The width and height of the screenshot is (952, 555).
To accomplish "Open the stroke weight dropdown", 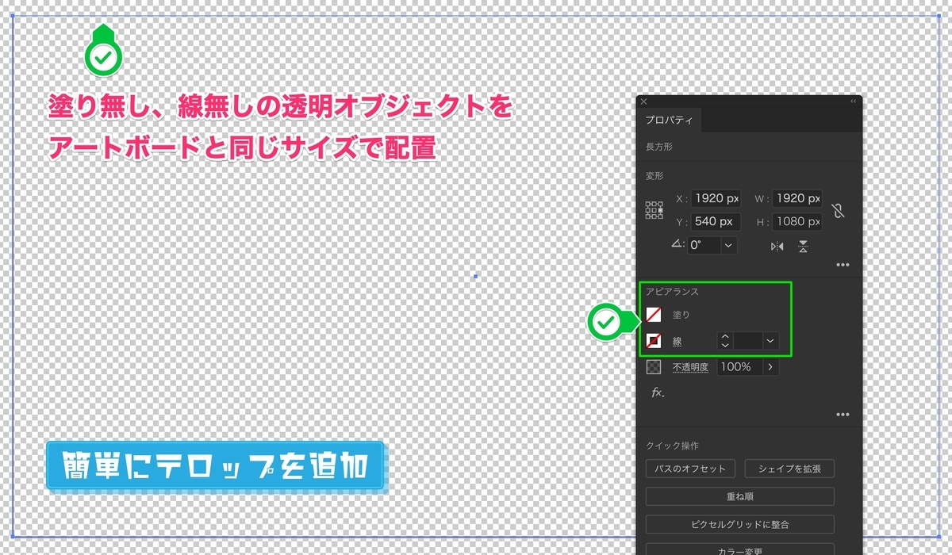I will click(770, 341).
